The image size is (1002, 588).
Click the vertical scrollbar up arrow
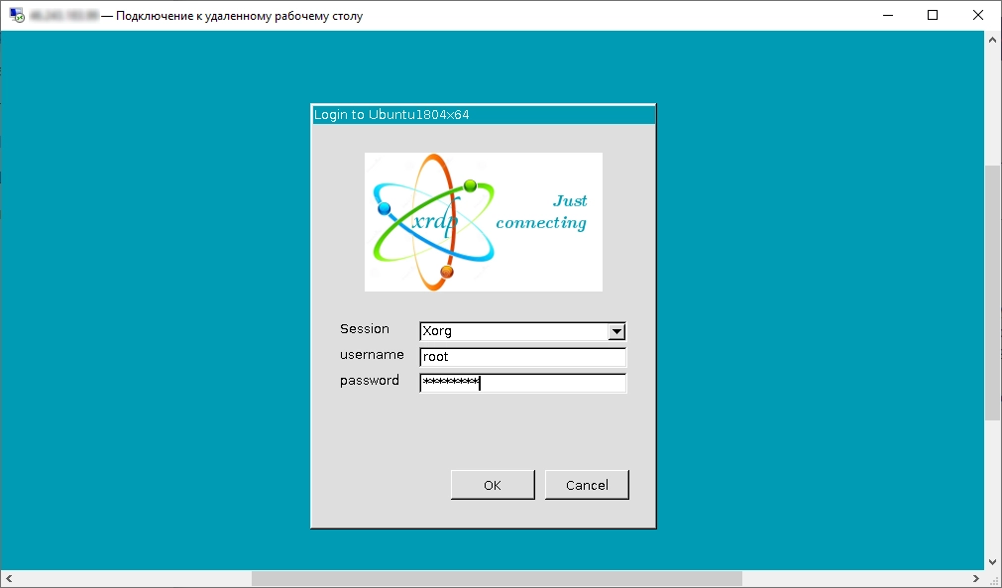(x=993, y=39)
